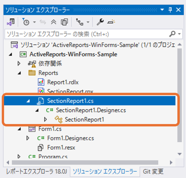Image resolution: width=186 pixels, height=178 pixels.
Task: Open the panel window position menu arrow
Action: 162,10
